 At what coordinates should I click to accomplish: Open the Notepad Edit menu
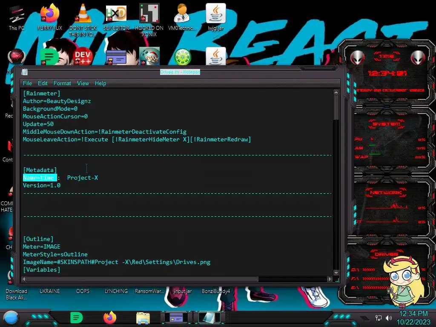43,83
